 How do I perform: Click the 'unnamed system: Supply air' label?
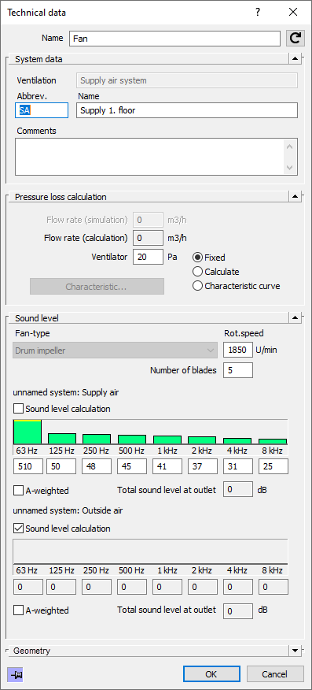click(66, 392)
